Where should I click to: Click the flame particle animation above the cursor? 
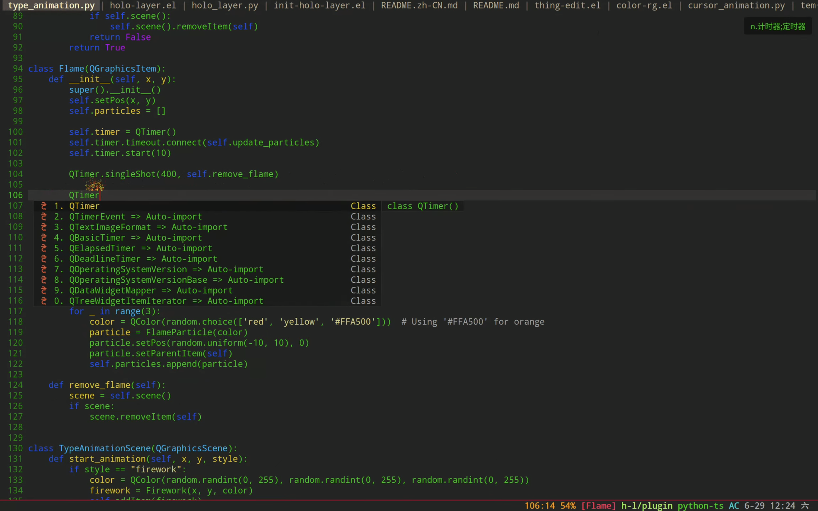(94, 185)
